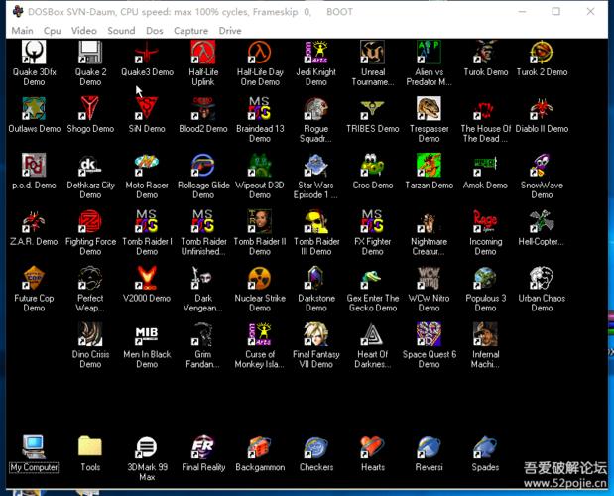Open the Final Reality benchmark icon
This screenshot has width=614, height=496.
pos(202,447)
